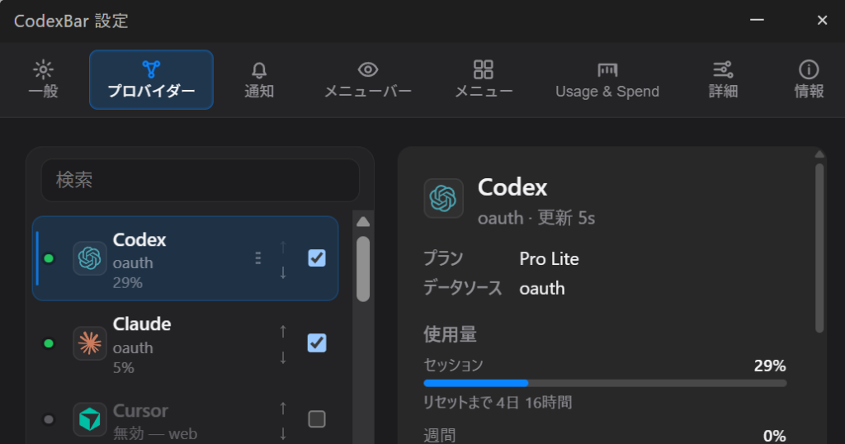Open the 一般 (General) settings tab
Image resolution: width=845 pixels, height=444 pixels.
pyautogui.click(x=43, y=80)
